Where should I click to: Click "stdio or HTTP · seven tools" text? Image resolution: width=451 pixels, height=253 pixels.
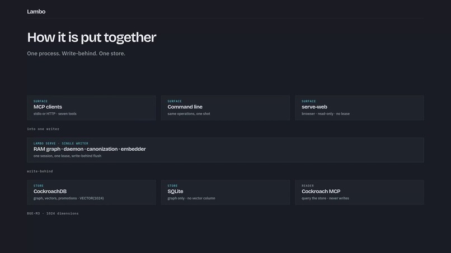(55, 114)
